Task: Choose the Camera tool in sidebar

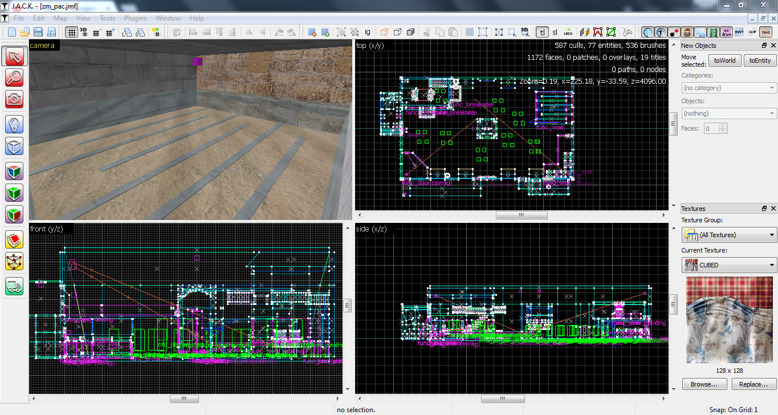Action: coord(14,99)
